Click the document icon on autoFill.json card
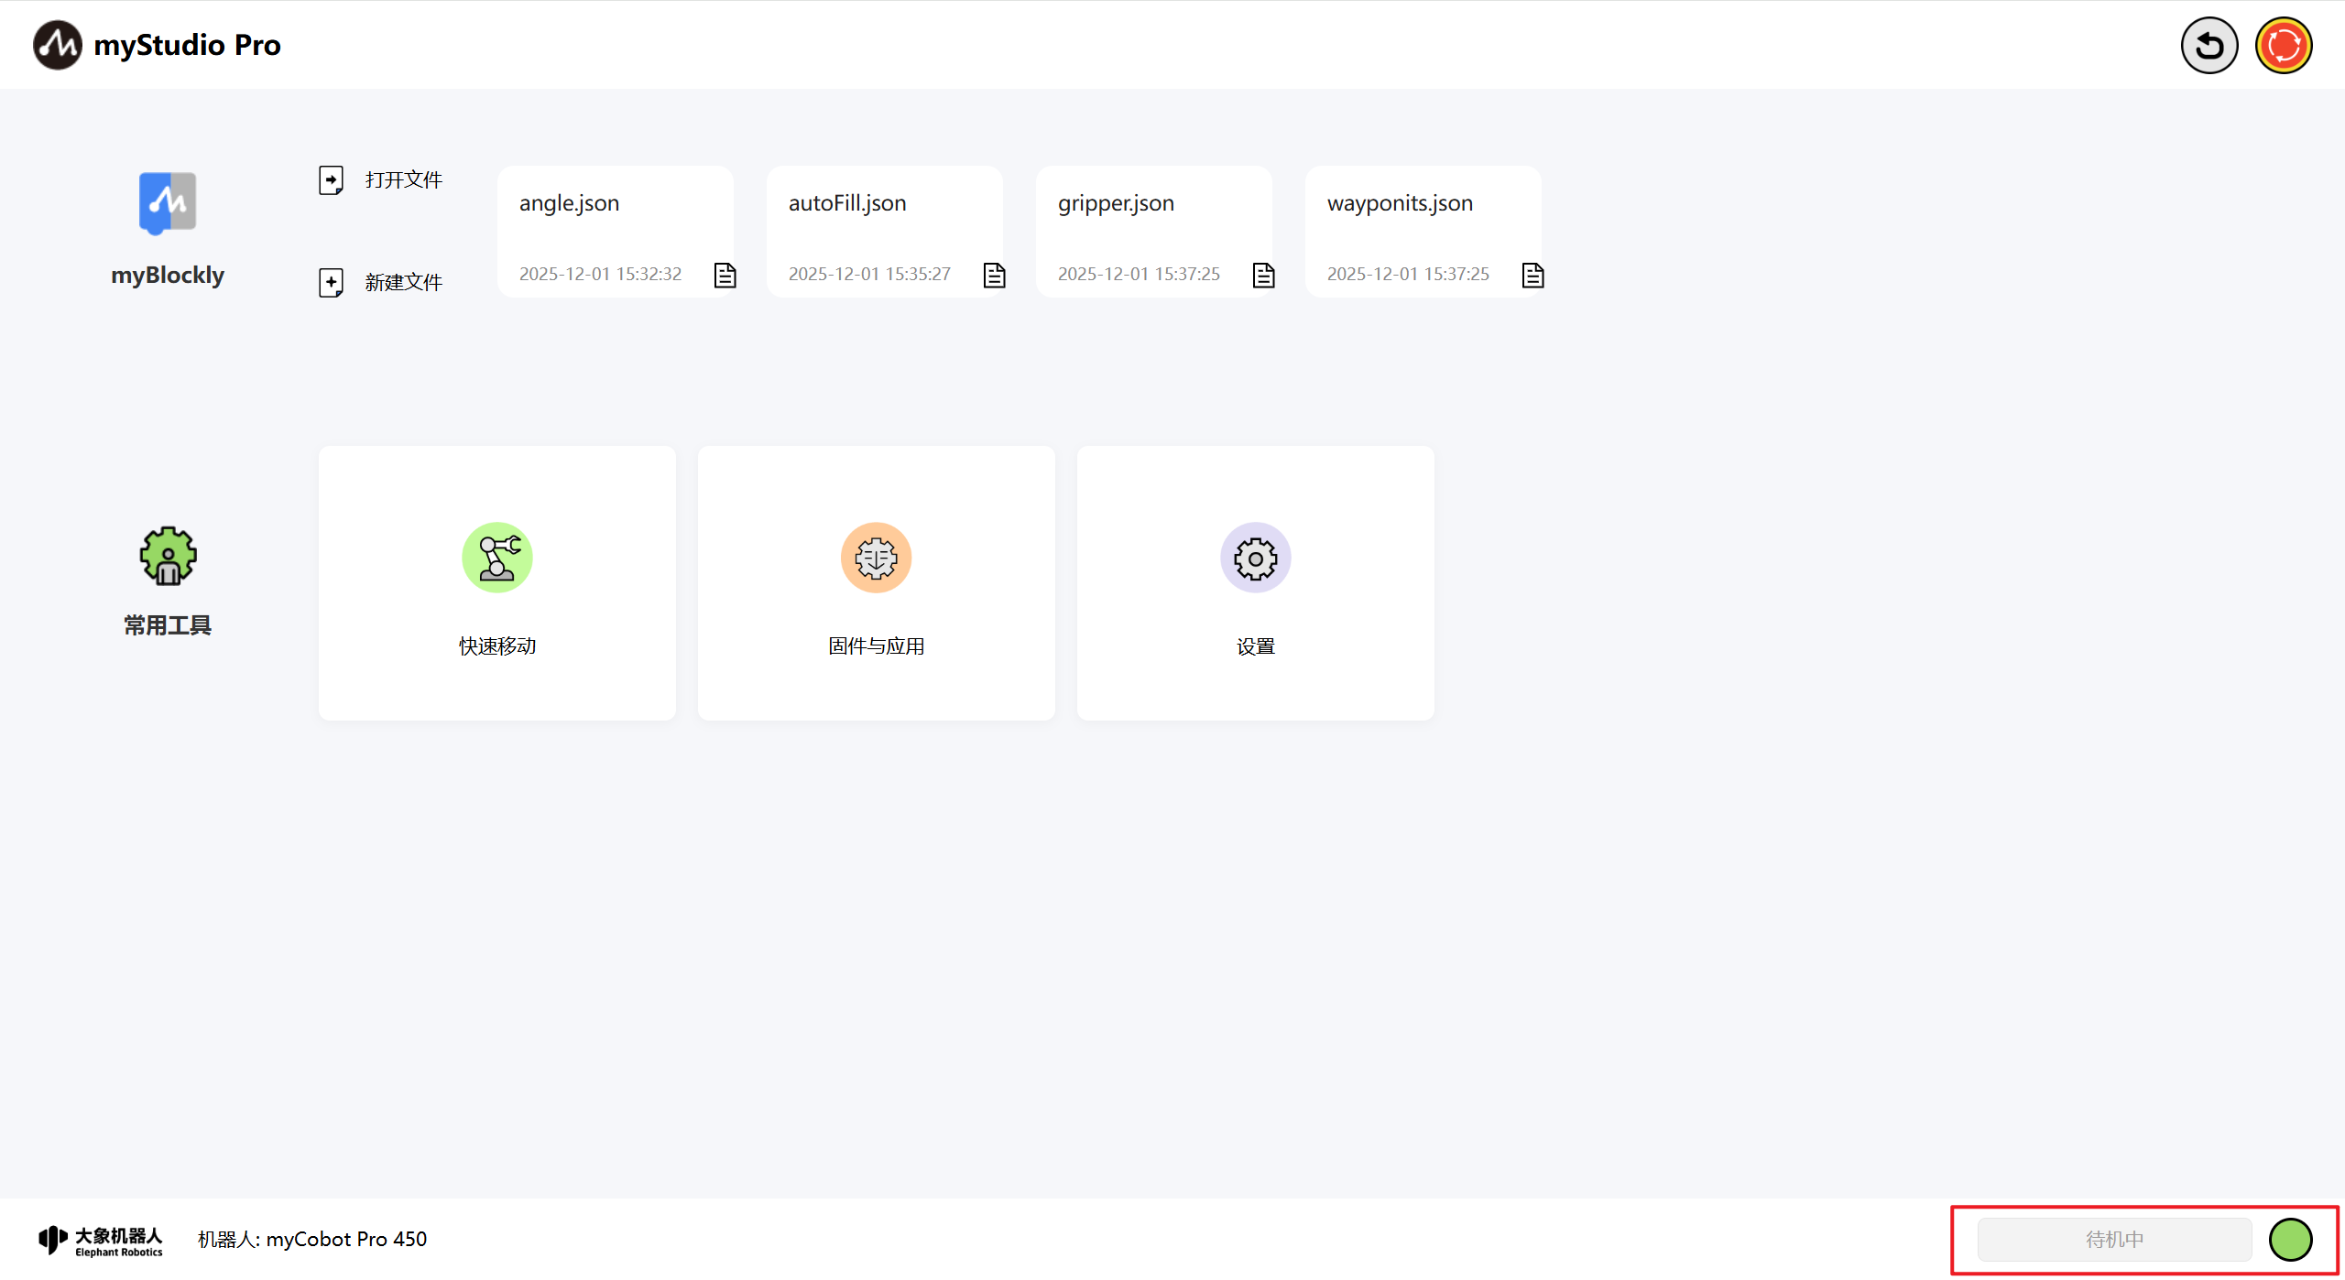This screenshot has height=1280, width=2345. 994,275
